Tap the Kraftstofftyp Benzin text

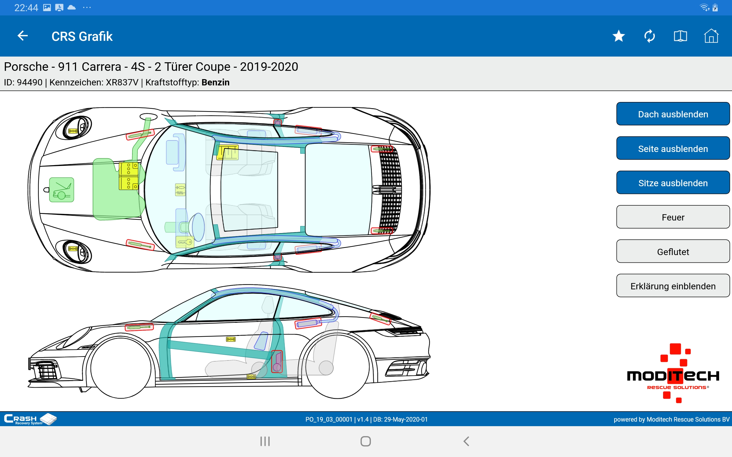click(187, 82)
